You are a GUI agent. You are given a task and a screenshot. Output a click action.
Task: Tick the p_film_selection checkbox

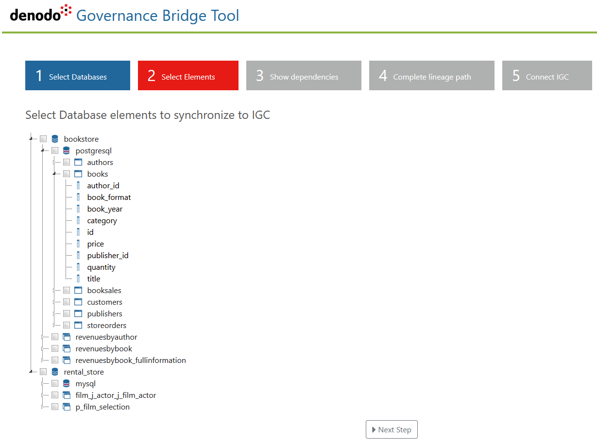click(x=55, y=407)
